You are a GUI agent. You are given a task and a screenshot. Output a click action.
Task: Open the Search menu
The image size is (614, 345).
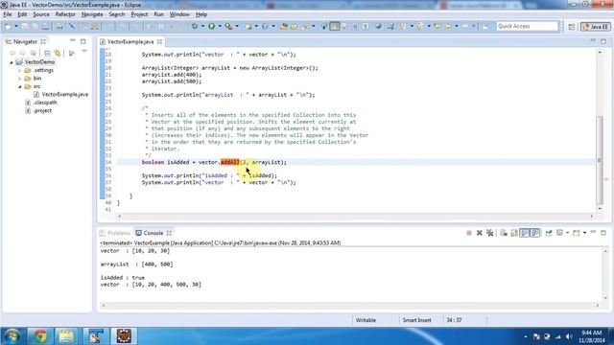117,14
